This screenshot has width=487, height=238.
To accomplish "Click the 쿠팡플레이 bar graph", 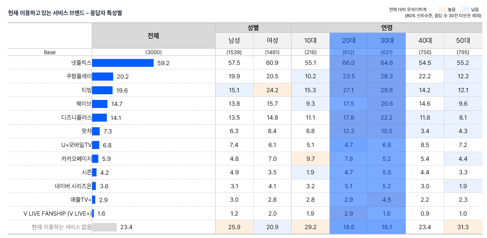I will [103, 76].
